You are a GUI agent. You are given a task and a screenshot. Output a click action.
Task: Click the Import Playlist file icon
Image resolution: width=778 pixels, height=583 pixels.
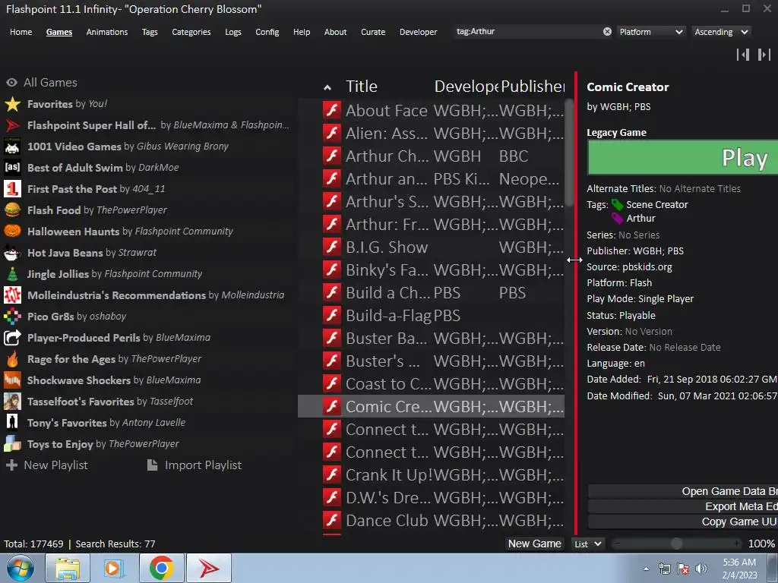[153, 465]
